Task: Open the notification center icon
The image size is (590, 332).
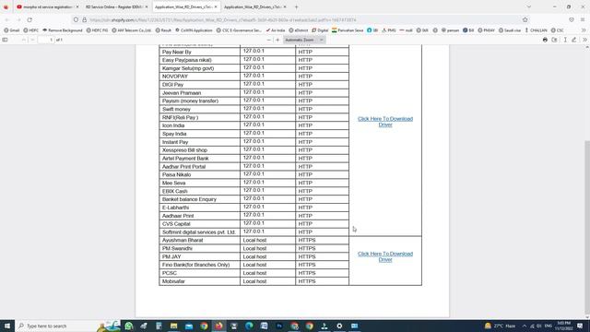Action: pos(580,326)
